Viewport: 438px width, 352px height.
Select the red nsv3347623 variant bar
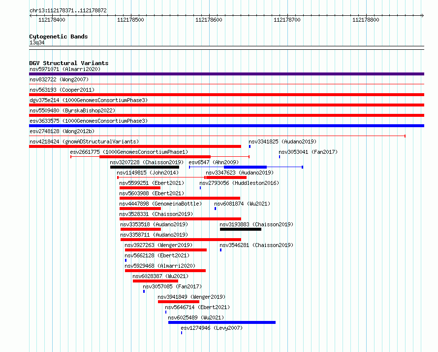click(226, 177)
